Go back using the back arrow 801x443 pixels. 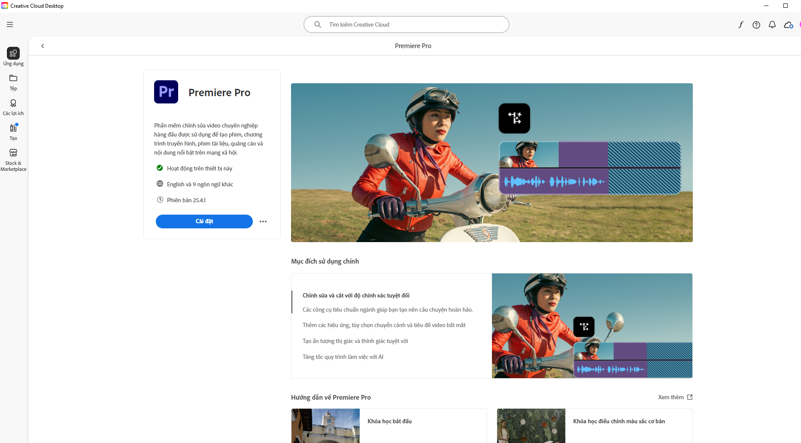coord(42,46)
